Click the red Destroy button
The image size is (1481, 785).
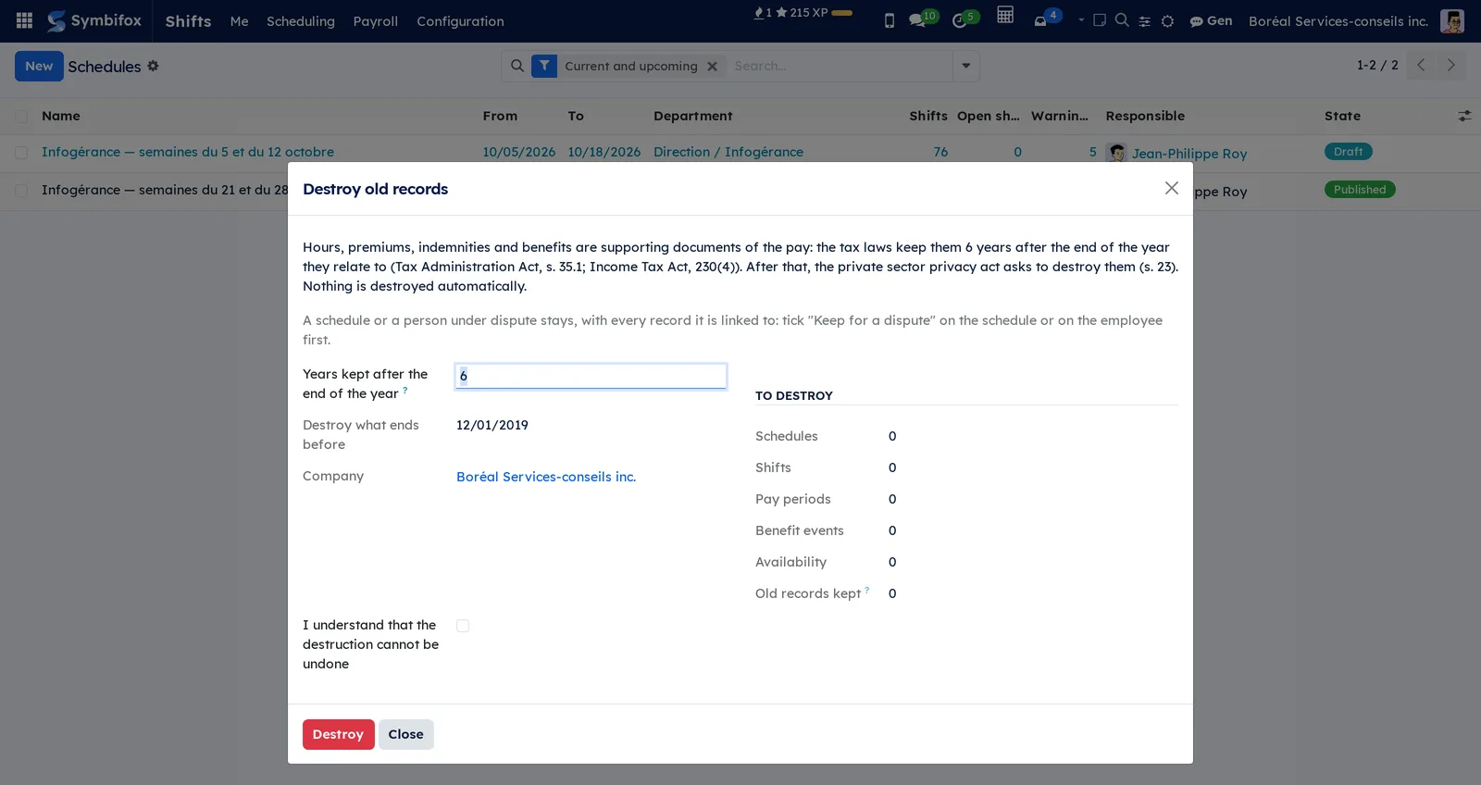(x=338, y=734)
